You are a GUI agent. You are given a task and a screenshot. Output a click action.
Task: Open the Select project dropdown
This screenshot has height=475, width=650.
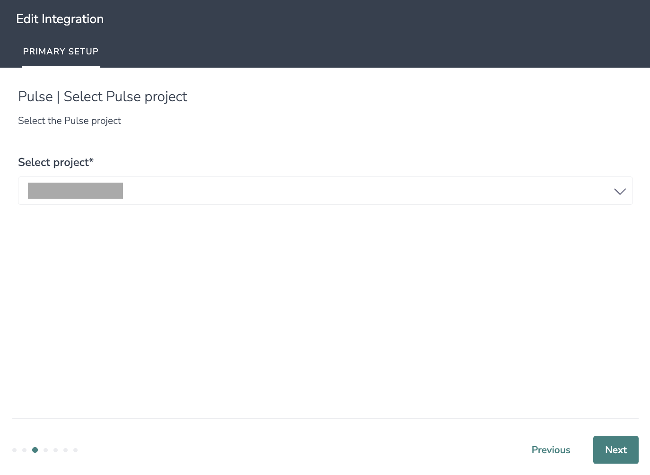[325, 191]
